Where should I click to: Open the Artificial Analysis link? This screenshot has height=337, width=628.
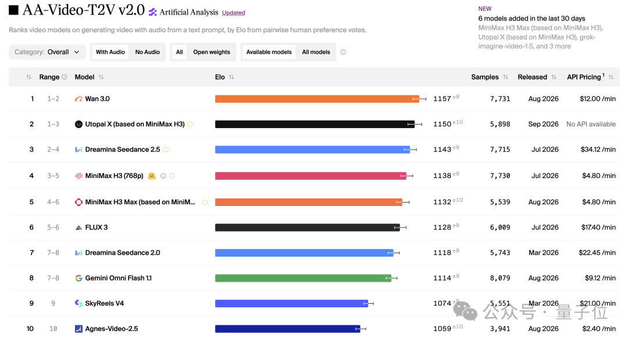(x=188, y=12)
